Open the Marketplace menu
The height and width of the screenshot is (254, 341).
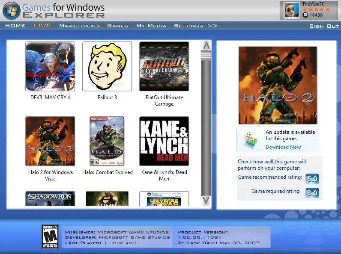point(80,26)
